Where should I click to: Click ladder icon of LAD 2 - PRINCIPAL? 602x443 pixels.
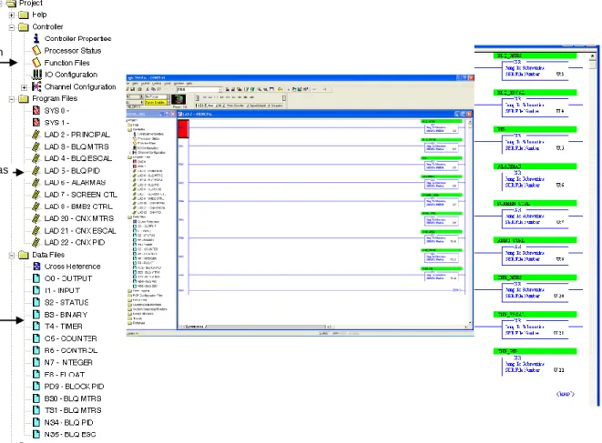pos(36,135)
